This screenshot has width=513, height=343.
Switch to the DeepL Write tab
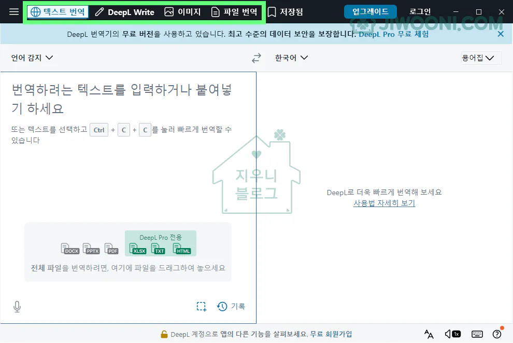coord(124,11)
